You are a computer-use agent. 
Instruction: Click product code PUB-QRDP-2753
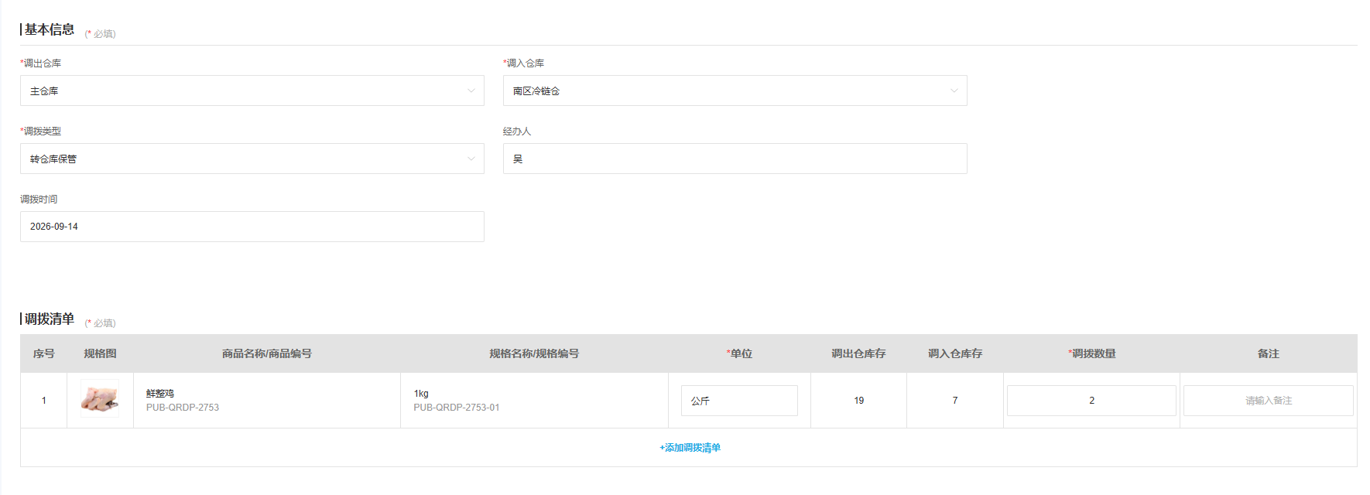coord(183,408)
